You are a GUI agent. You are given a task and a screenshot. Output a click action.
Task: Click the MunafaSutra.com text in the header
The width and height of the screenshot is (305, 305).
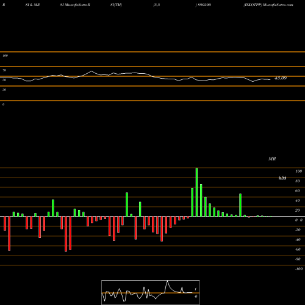(x=278, y=5)
